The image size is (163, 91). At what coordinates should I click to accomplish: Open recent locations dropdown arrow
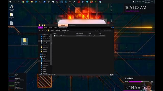44,30
